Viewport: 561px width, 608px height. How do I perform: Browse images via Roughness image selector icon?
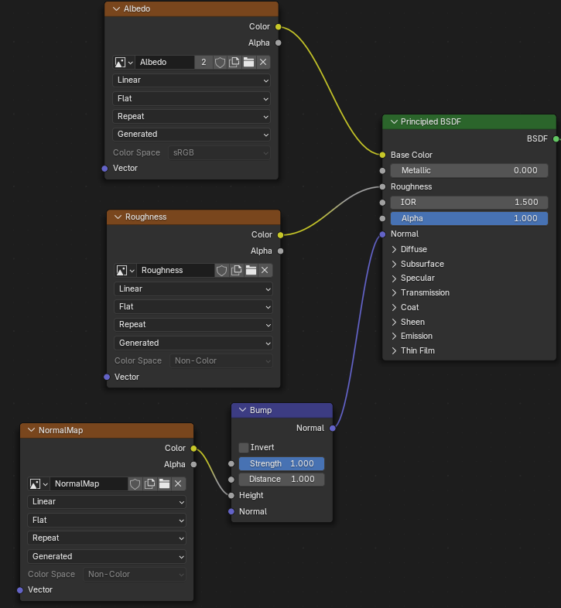[x=125, y=271]
